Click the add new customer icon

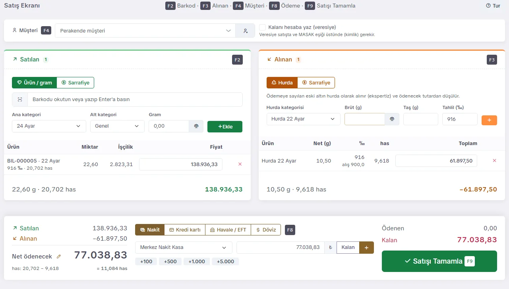(x=245, y=31)
